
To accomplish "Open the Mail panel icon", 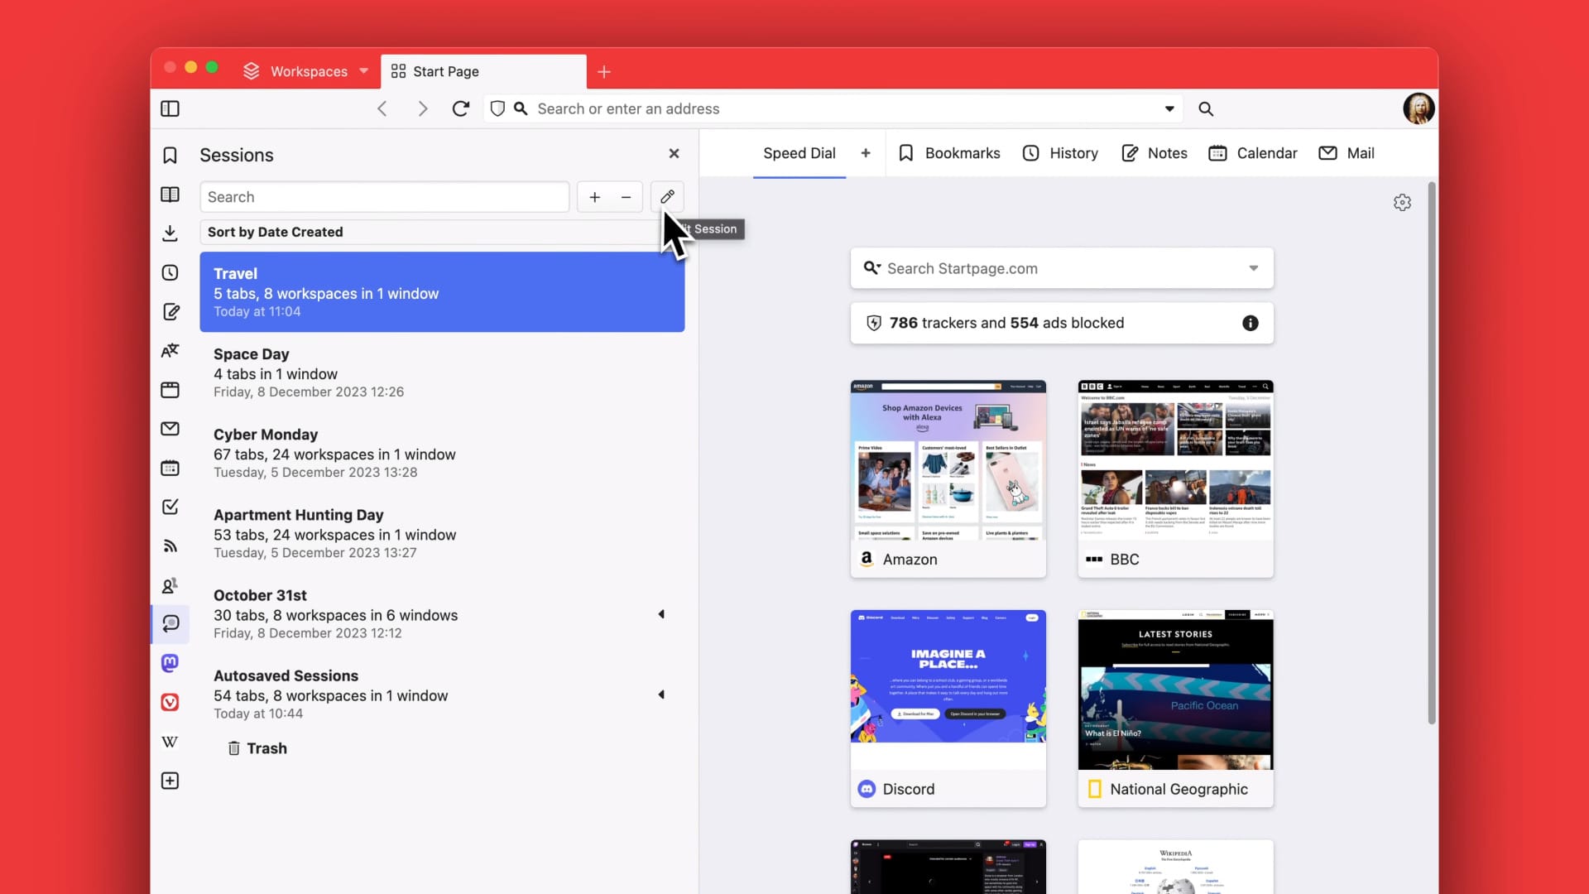I will (170, 428).
